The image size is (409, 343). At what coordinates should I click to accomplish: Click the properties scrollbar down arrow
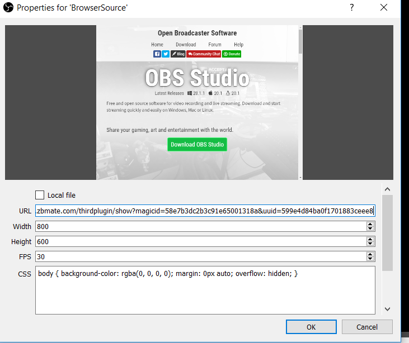point(387,309)
